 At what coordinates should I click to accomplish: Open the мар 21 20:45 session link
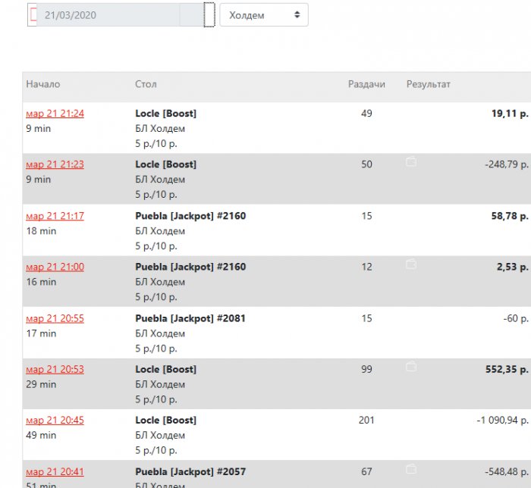click(x=55, y=421)
